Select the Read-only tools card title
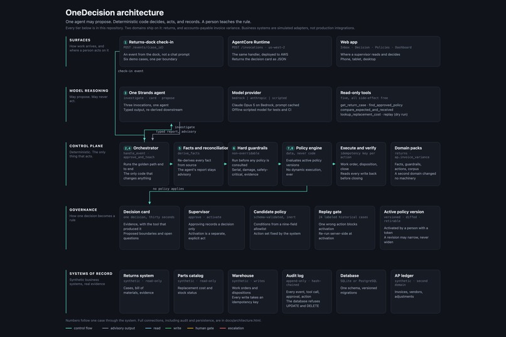The width and height of the screenshot is (506, 337). pyautogui.click(x=355, y=93)
